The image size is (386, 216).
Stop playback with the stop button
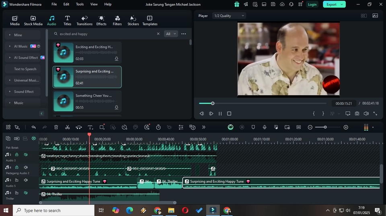tap(229, 114)
